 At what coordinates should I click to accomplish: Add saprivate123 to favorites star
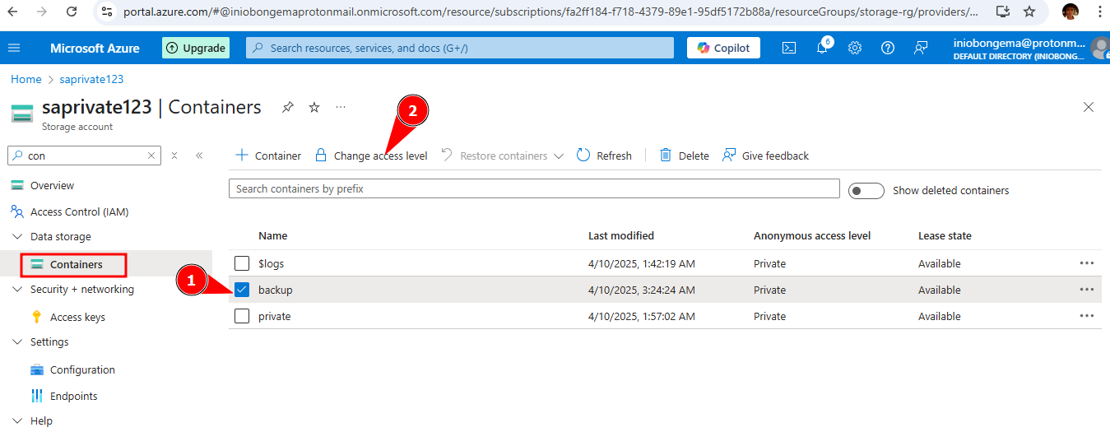pyautogui.click(x=314, y=108)
